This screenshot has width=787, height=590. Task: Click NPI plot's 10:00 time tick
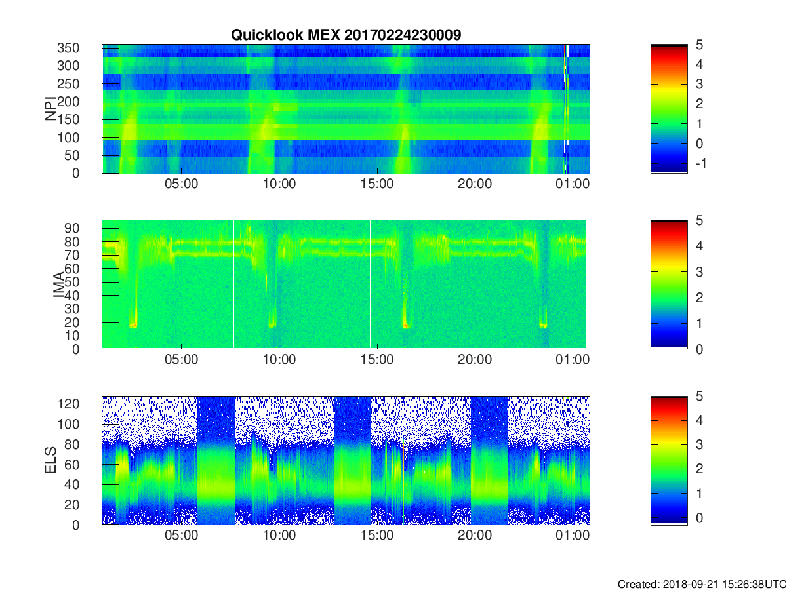[x=279, y=184]
